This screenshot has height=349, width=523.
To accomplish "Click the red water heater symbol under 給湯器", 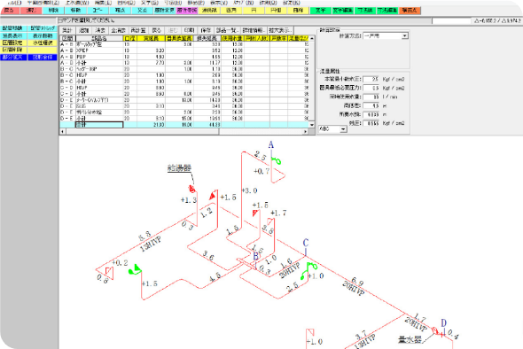I will click(x=191, y=189).
